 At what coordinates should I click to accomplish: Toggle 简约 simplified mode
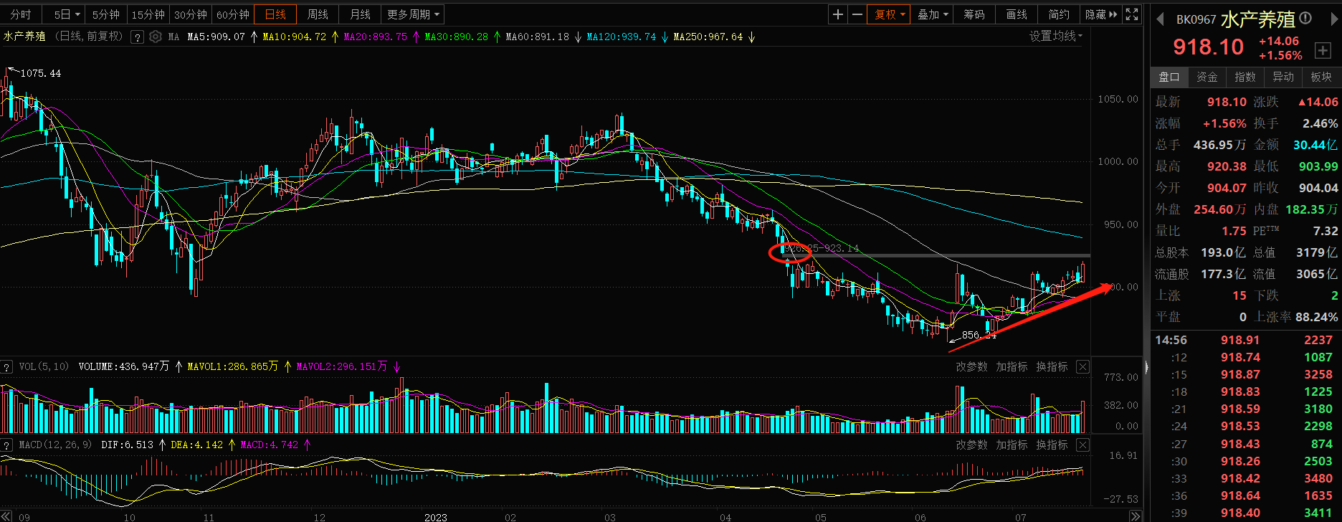tap(1058, 14)
